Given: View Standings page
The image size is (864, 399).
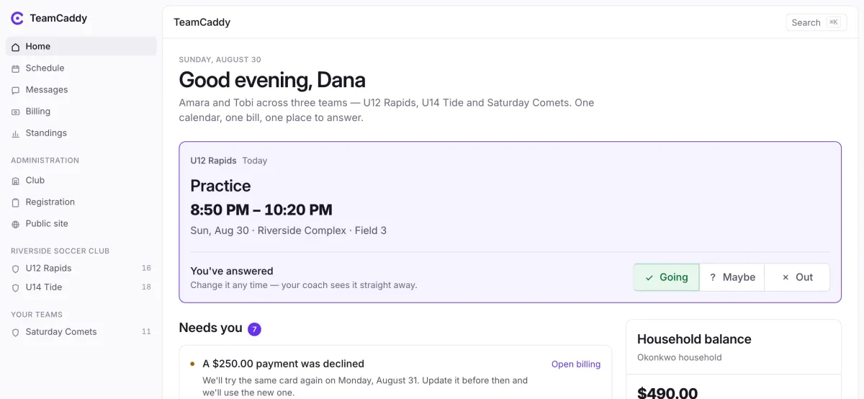Looking at the screenshot, I should coord(81,133).
